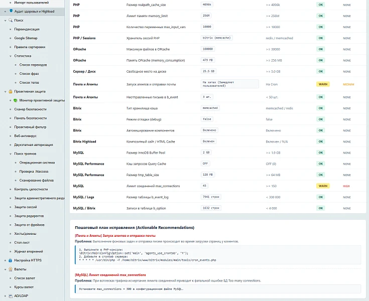Click red heading [MySQL] Лимит соединений
Viewport: 369px width, 301px height.
point(110,275)
